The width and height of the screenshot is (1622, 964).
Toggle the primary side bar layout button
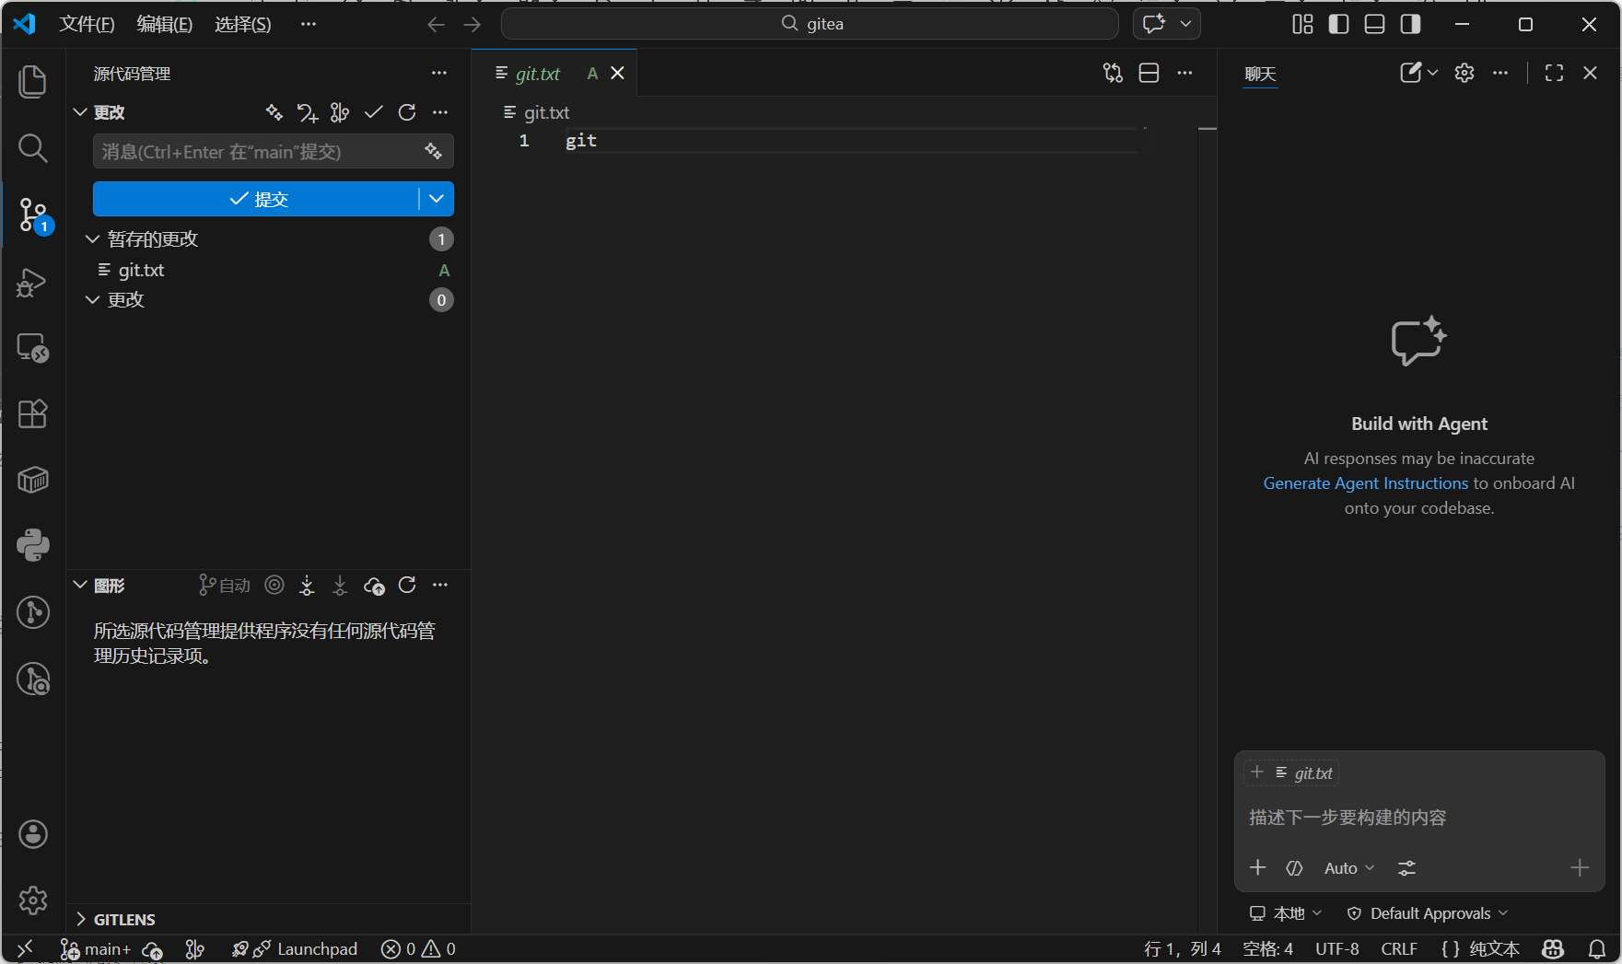click(1338, 24)
